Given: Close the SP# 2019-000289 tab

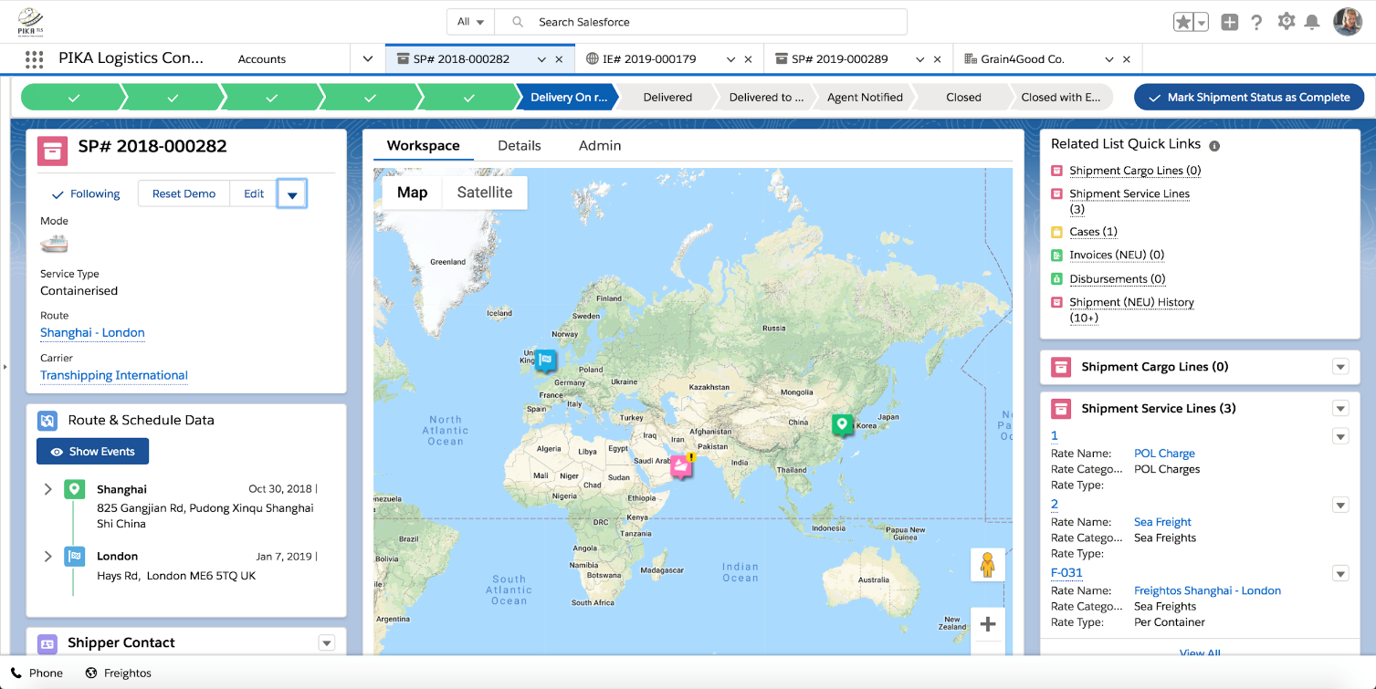Looking at the screenshot, I should (937, 59).
